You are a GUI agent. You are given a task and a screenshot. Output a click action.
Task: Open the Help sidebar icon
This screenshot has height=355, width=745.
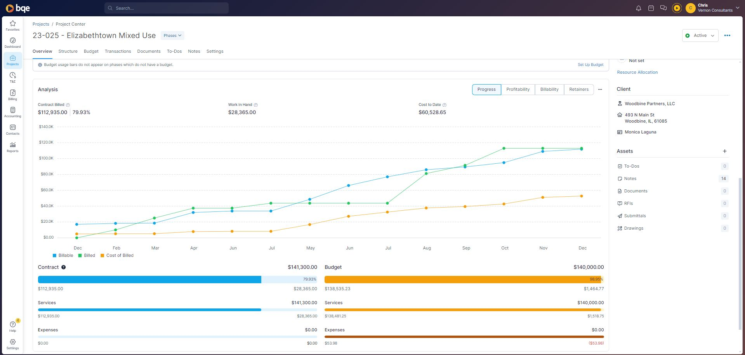coord(12,327)
